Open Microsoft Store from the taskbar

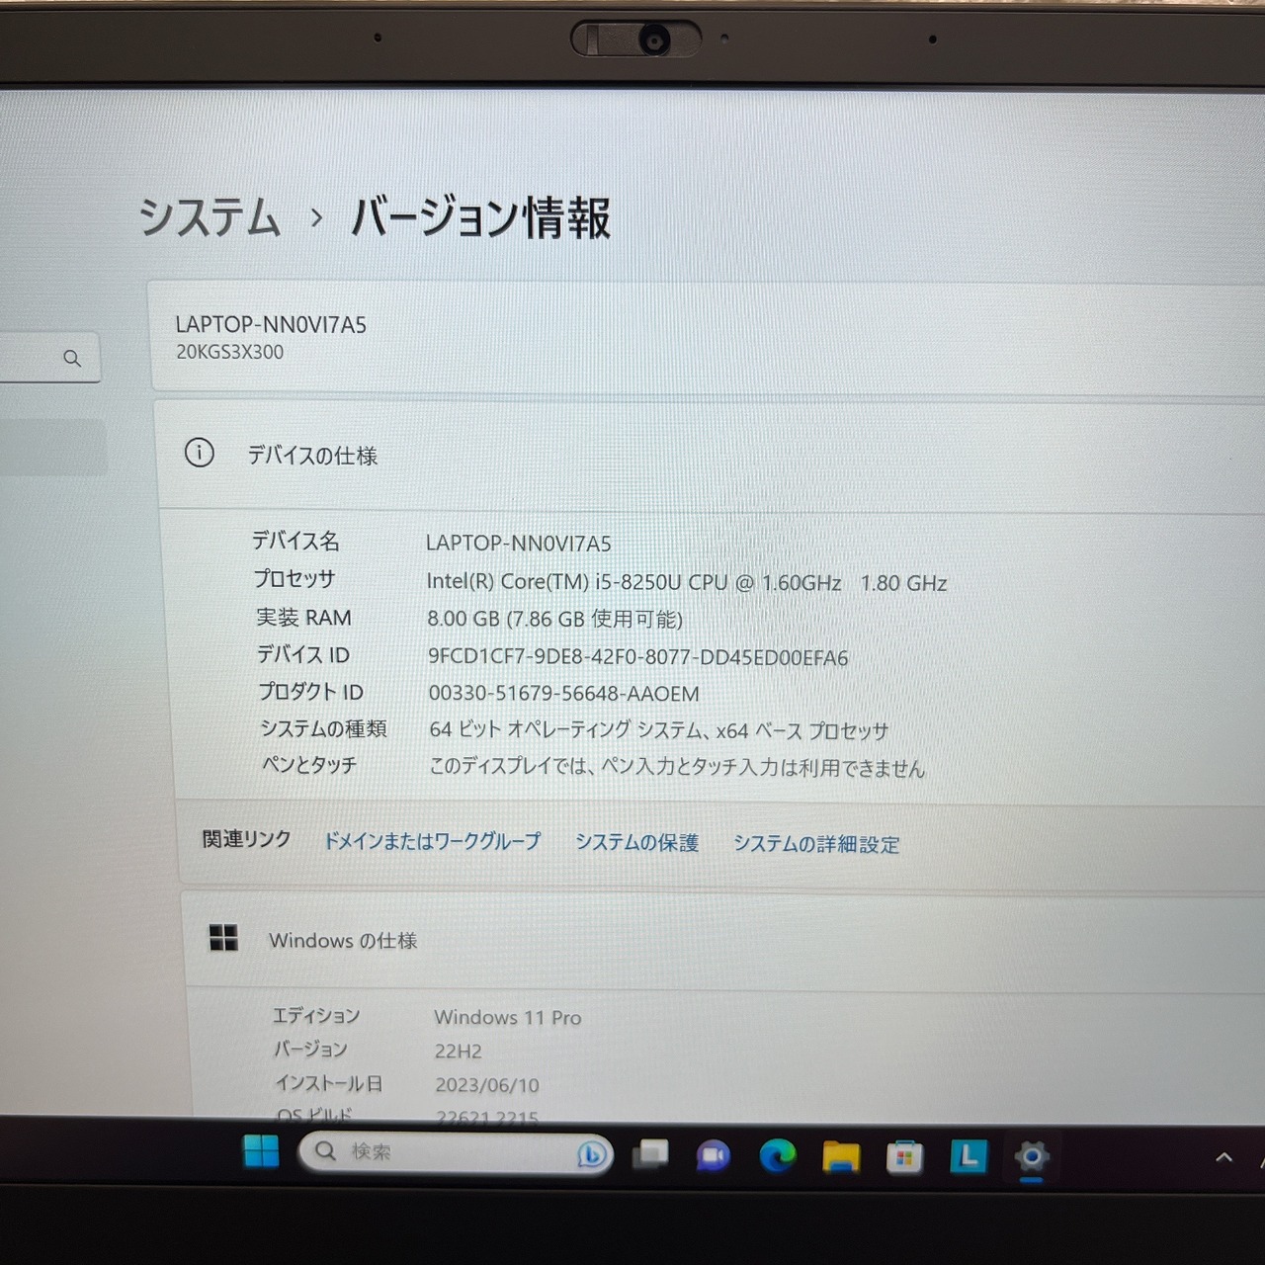coord(904,1157)
